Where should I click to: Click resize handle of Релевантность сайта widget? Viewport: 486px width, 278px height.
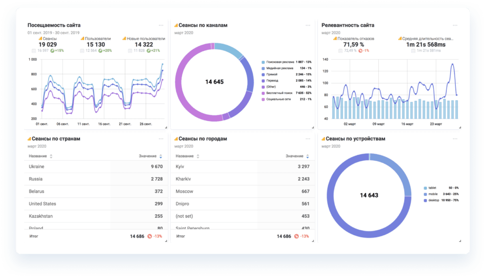(459, 128)
